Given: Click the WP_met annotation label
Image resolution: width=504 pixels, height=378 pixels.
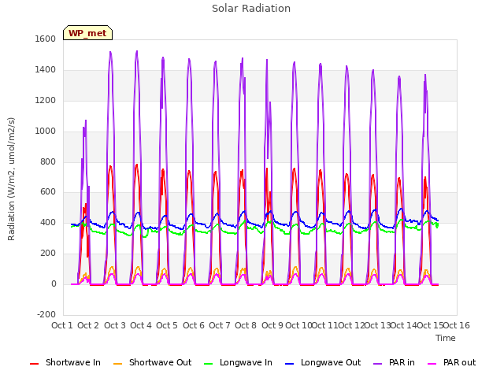Looking at the screenshot, I should tap(87, 33).
